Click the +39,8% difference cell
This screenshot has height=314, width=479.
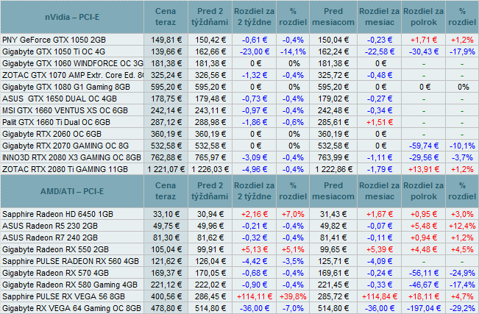click(293, 296)
